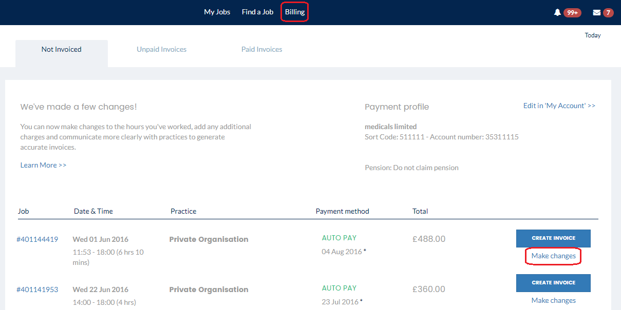Click the Practice column header
Viewport: 621px width, 310px height.
(x=183, y=211)
